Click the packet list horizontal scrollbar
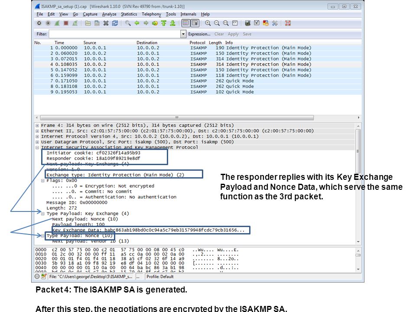 coord(177,117)
